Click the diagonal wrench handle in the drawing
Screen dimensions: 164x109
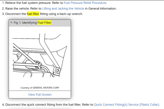tap(24, 53)
